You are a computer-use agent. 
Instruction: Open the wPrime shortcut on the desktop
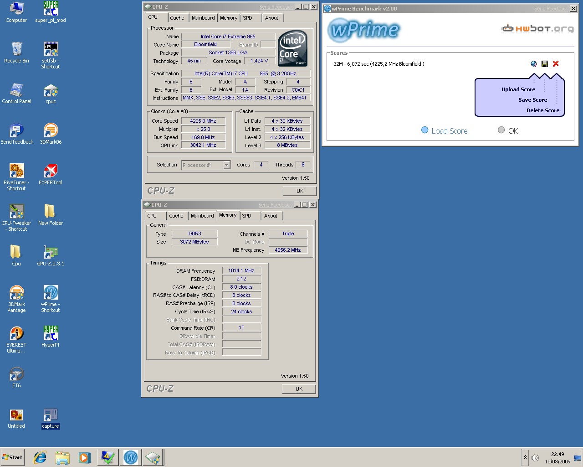click(x=51, y=299)
